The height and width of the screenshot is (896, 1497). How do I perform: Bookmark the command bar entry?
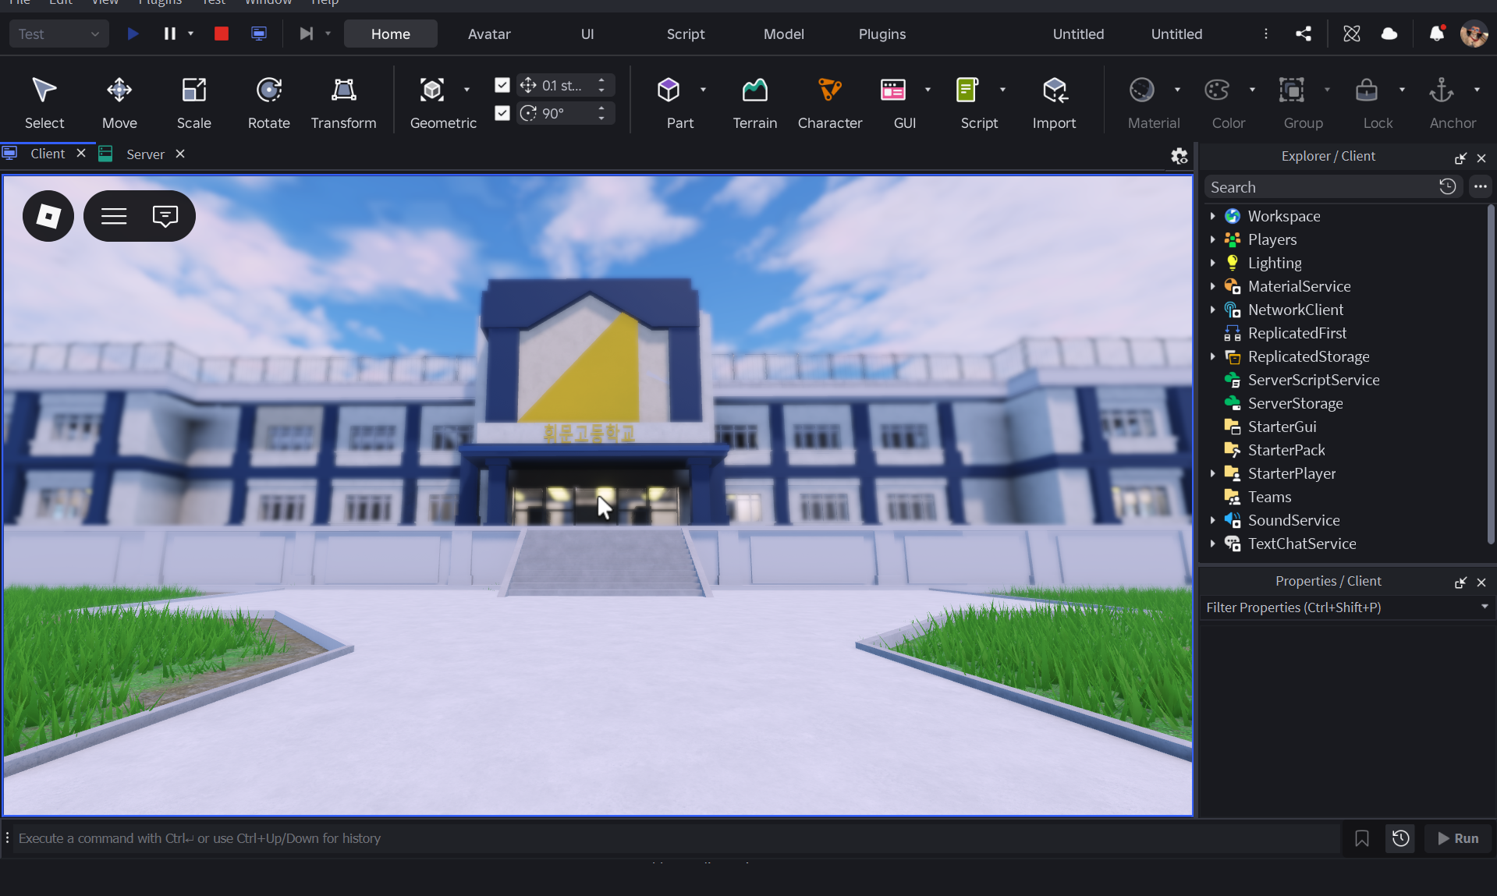(x=1362, y=838)
